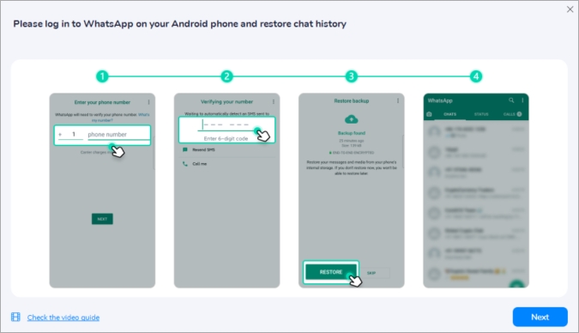Open the CALLS tab in WhatsApp illustration

click(x=513, y=114)
